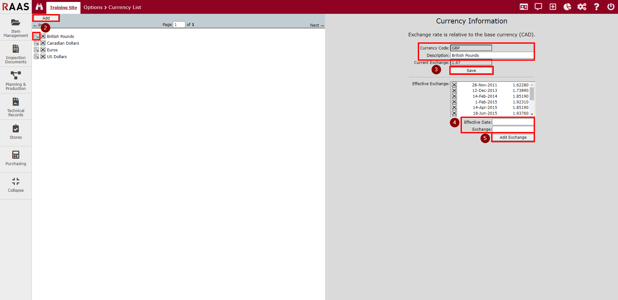Remove the 14-Feb-2014 exchange rate entry
Image resolution: width=618 pixels, height=300 pixels.
[454, 96]
